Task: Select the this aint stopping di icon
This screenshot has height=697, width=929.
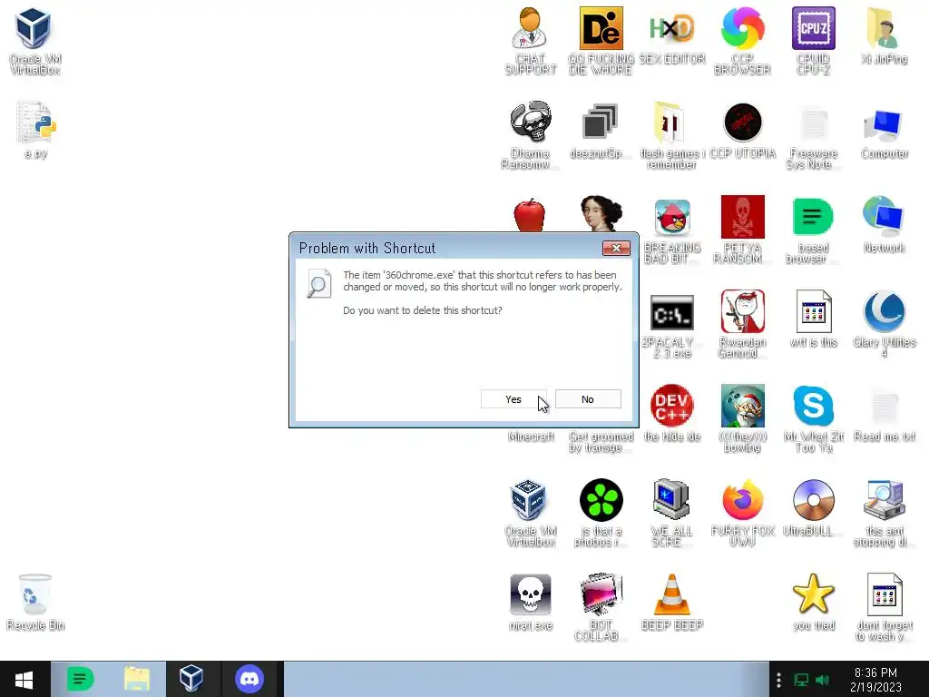Action: point(884,513)
